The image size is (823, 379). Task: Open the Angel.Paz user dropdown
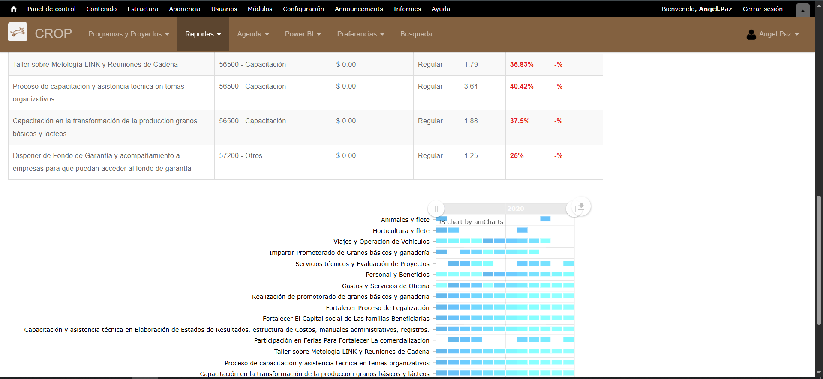click(778, 34)
